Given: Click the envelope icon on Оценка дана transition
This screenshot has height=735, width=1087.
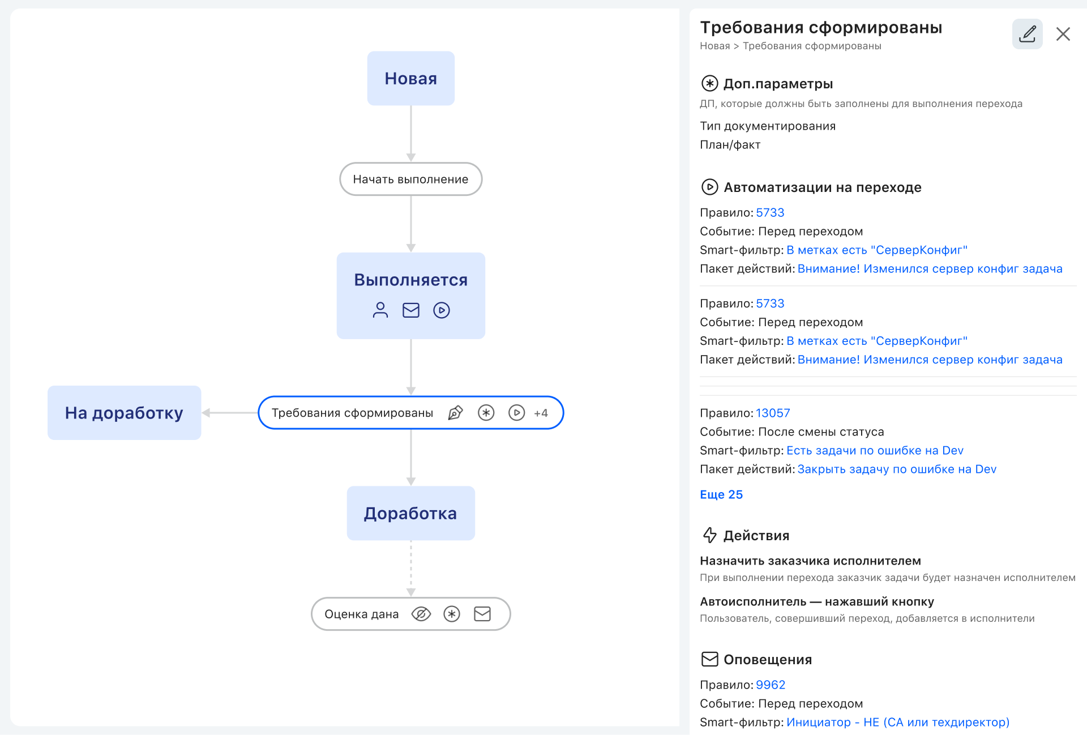Looking at the screenshot, I should pyautogui.click(x=482, y=613).
